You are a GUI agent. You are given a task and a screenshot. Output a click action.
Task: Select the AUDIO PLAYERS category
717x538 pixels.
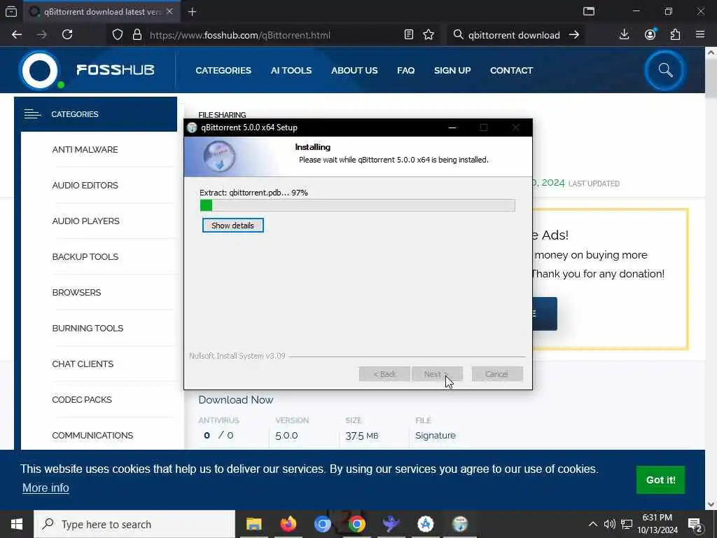pos(85,221)
